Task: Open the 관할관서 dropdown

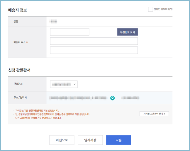Action: click(x=64, y=84)
